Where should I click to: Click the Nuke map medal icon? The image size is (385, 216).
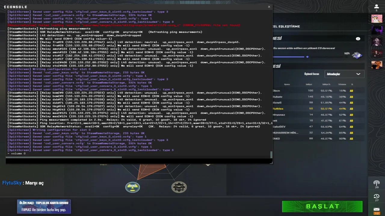(x=133, y=187)
